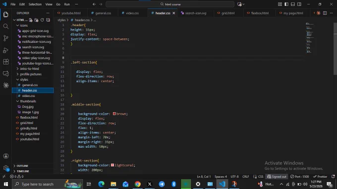Go back with the navigation arrow
Viewport: 337px width, 189px height.
coord(94,4)
